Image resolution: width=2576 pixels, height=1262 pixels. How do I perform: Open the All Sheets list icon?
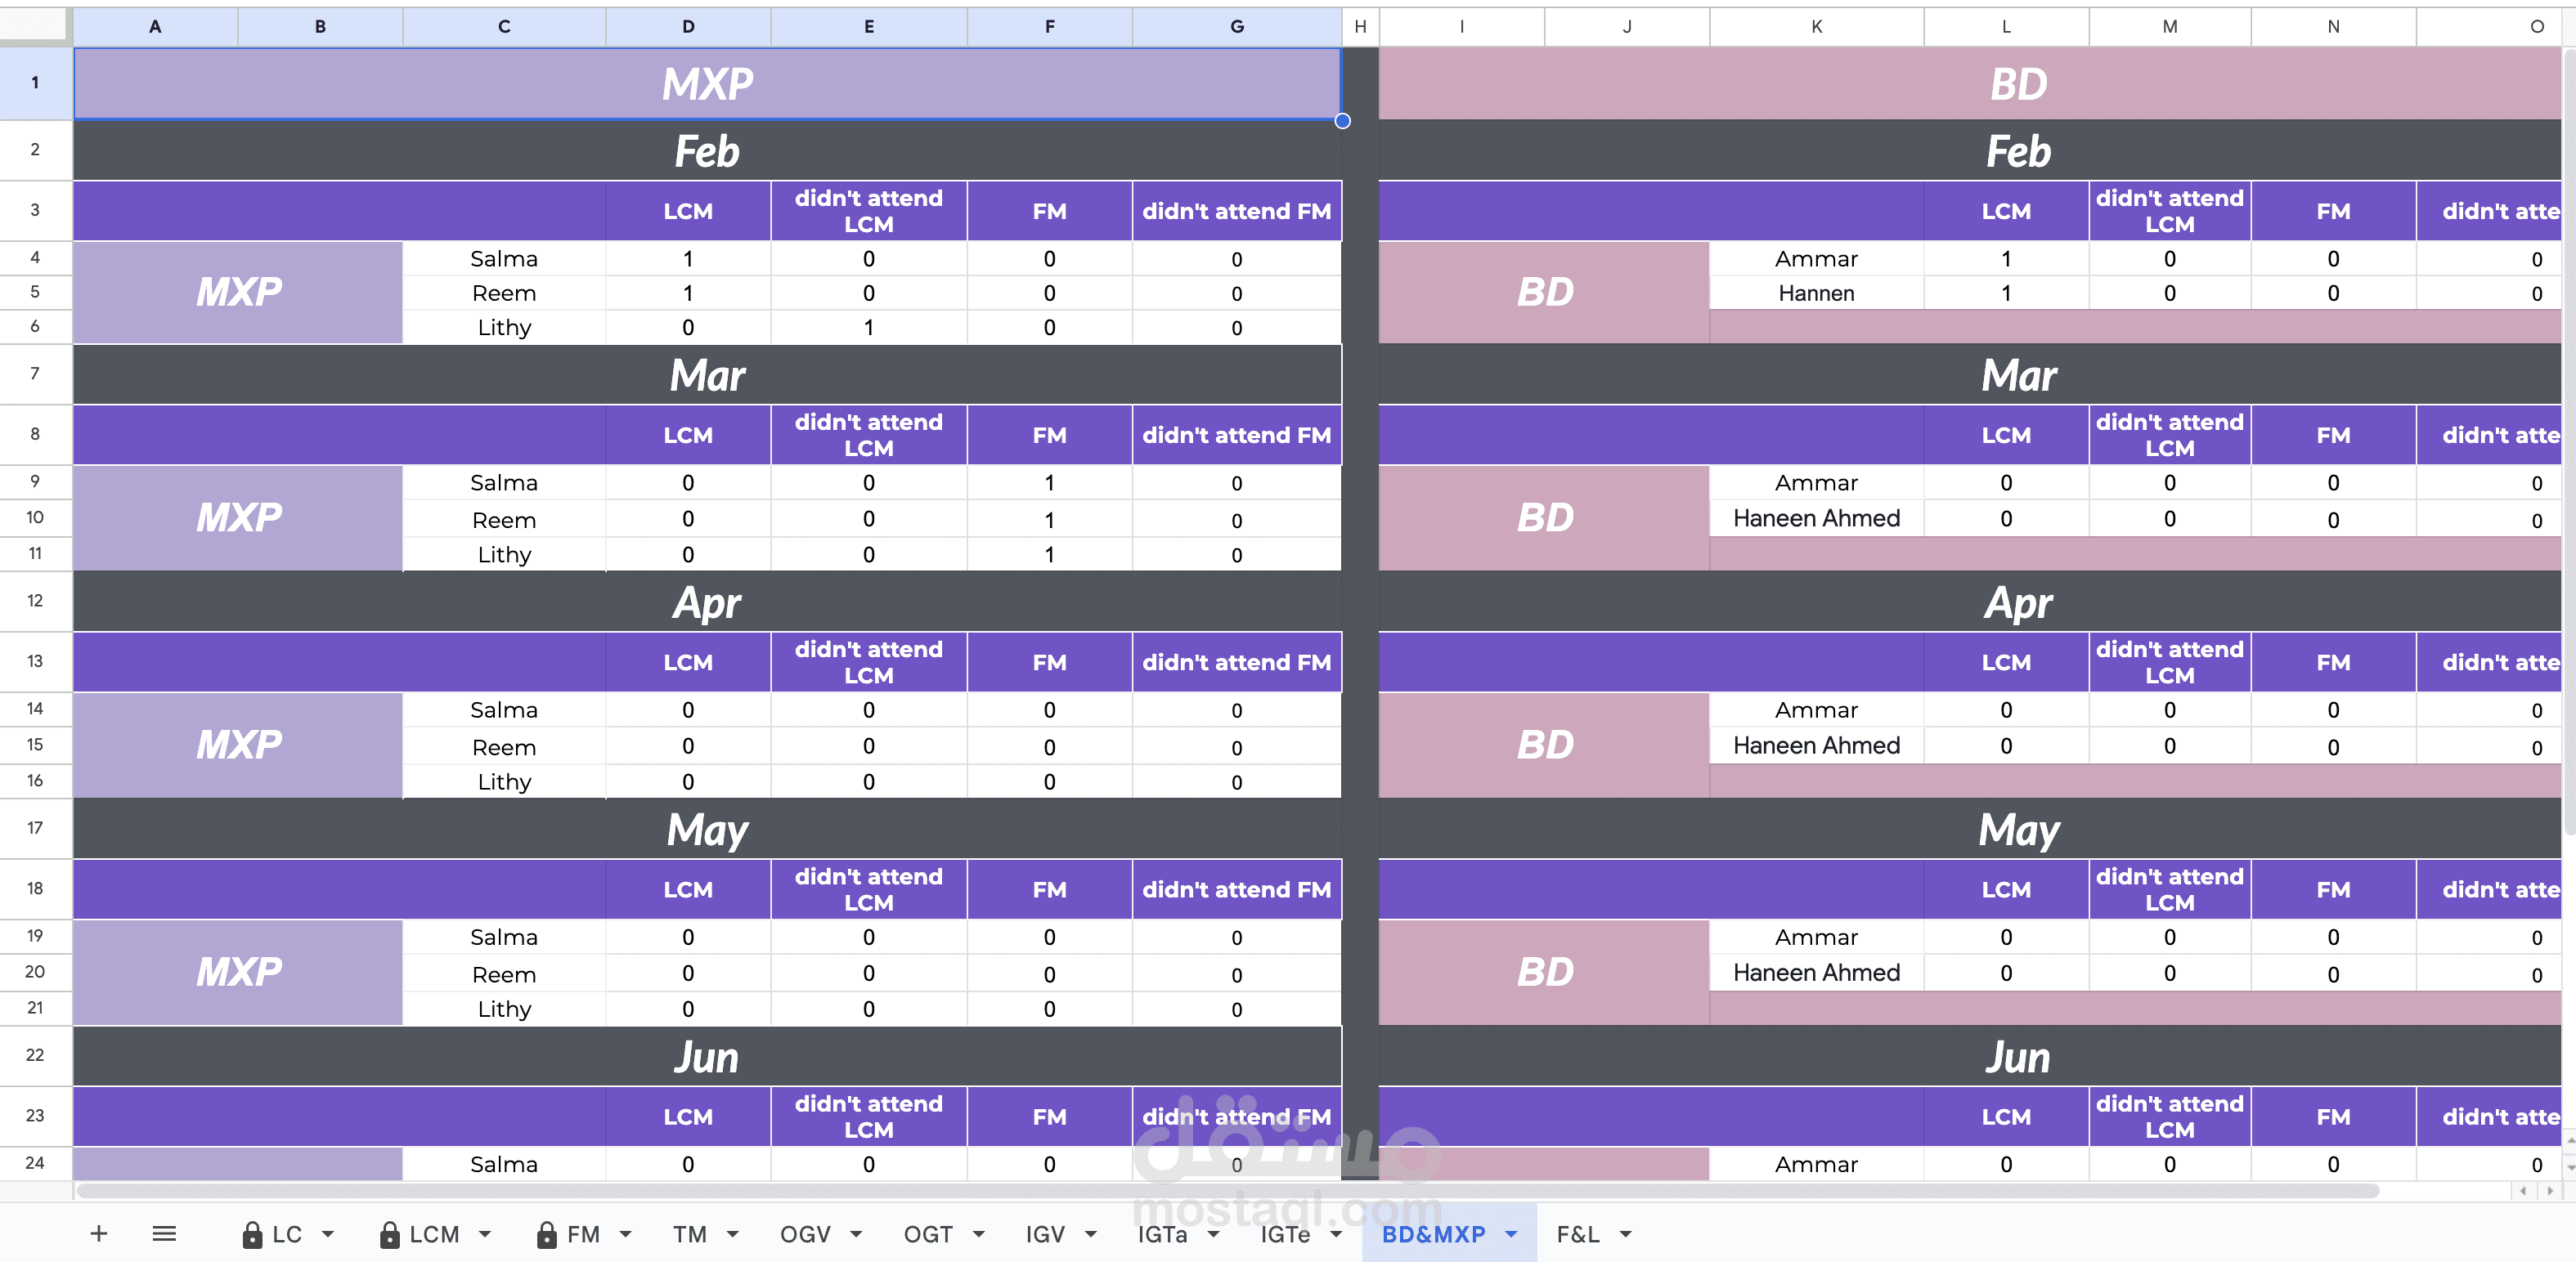pyautogui.click(x=164, y=1234)
